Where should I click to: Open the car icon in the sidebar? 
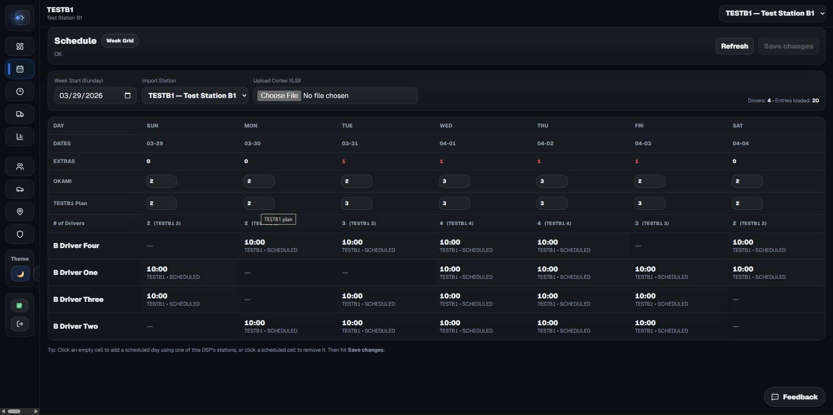click(x=20, y=189)
